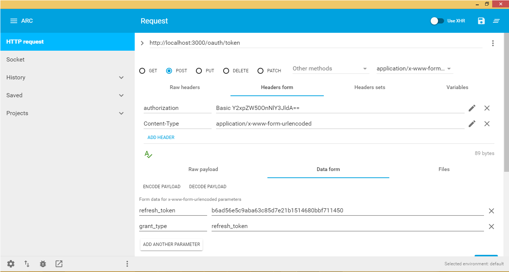Viewport: 509px width, 272px height.
Task: Click ENCODE PAYLOAD
Action: click(x=162, y=187)
